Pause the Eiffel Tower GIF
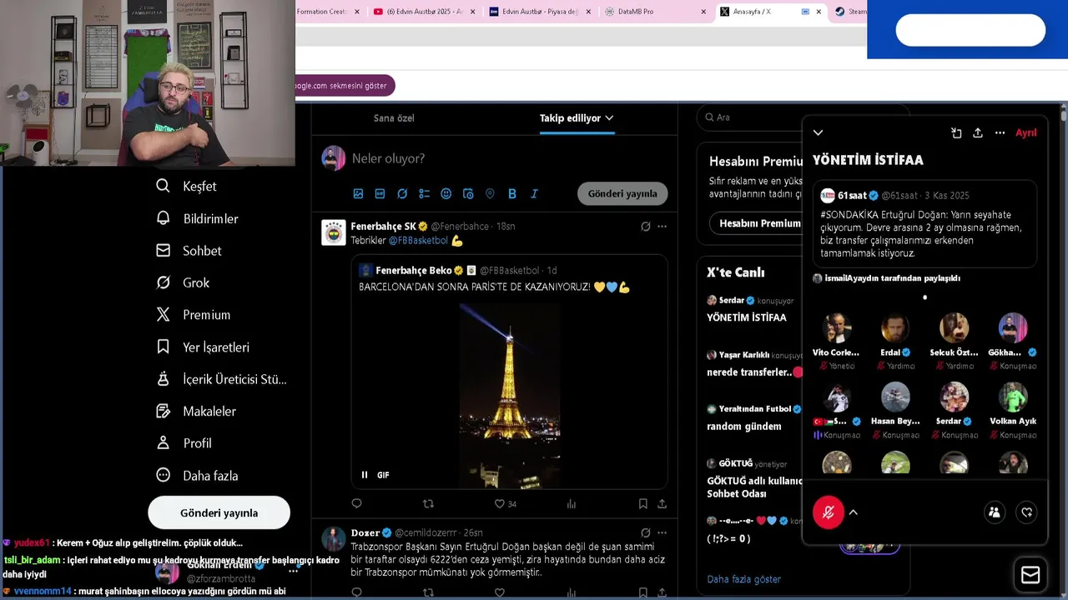 [365, 475]
